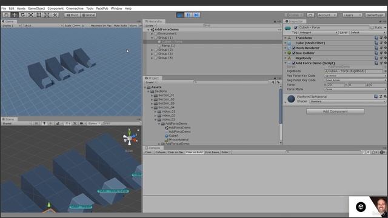This screenshot has width=388, height=218.
Task: Open Rigidbody component gear settings
Action: pyautogui.click(x=385, y=58)
